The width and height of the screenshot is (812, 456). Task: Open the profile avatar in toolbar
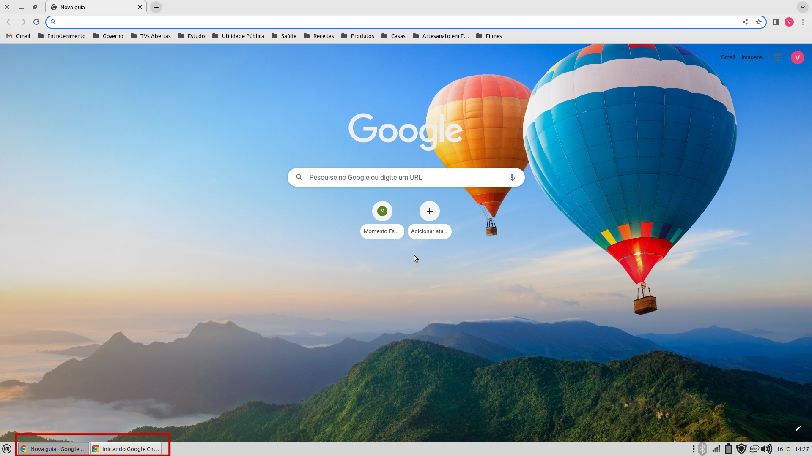(789, 22)
